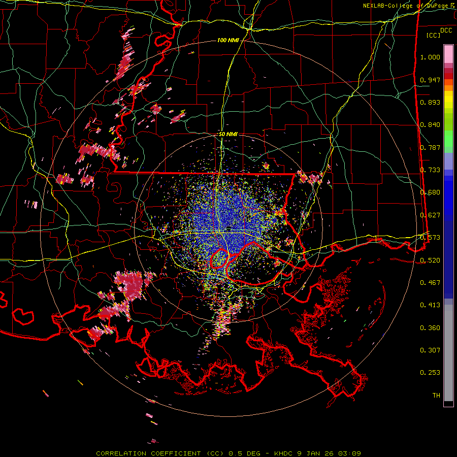
Task: Select the 0.680 scale value
Action: (430, 192)
